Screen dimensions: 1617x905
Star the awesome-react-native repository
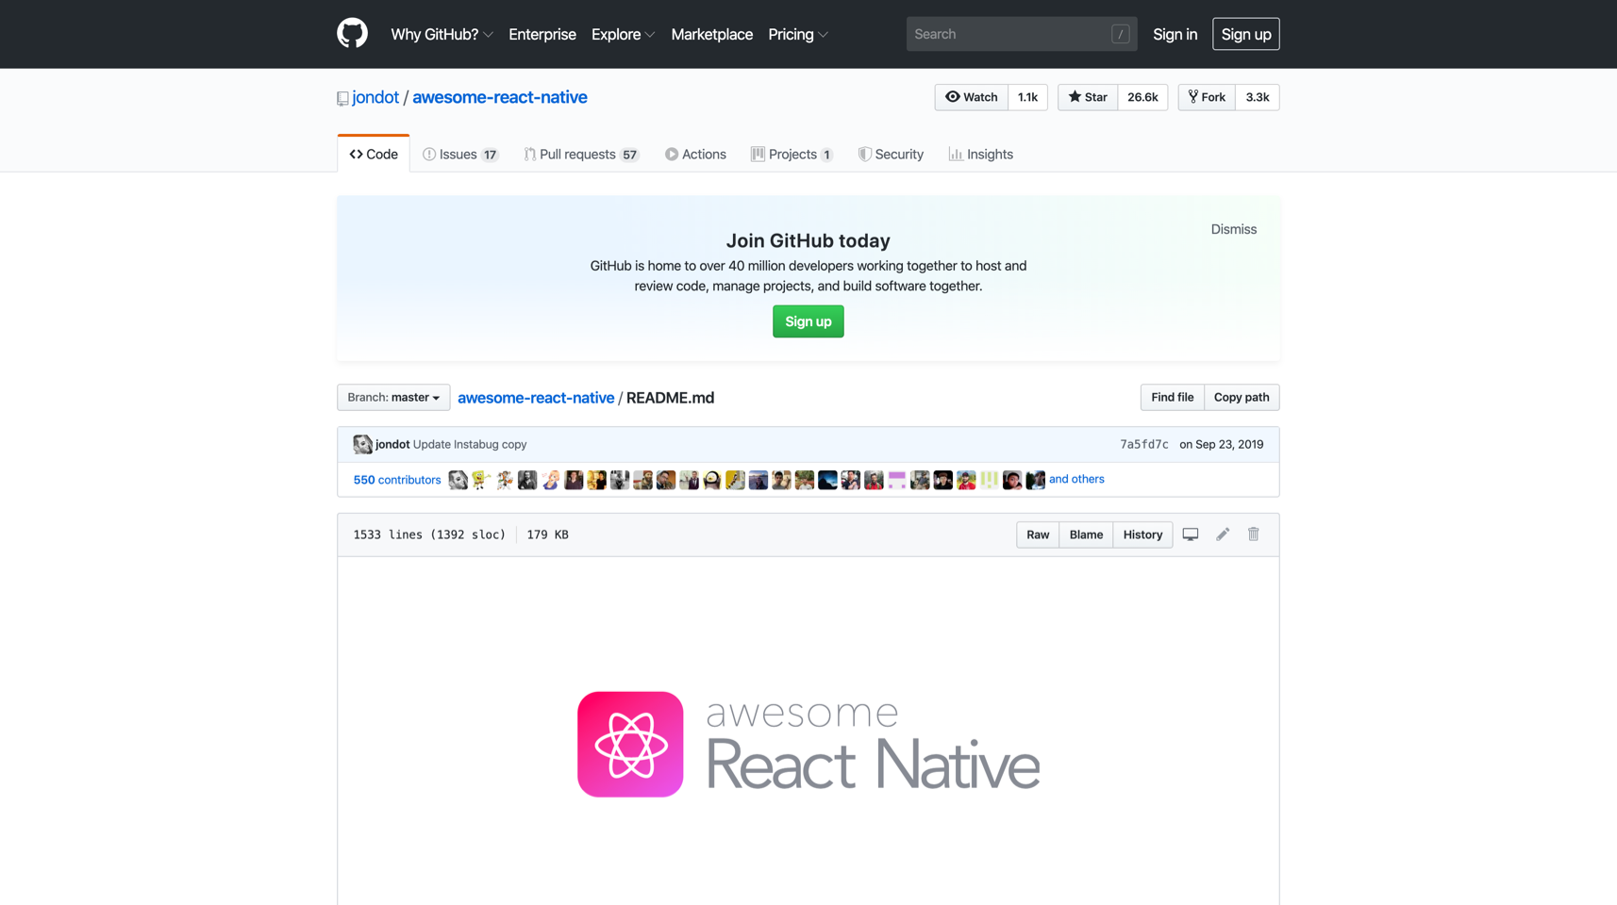1088,97
